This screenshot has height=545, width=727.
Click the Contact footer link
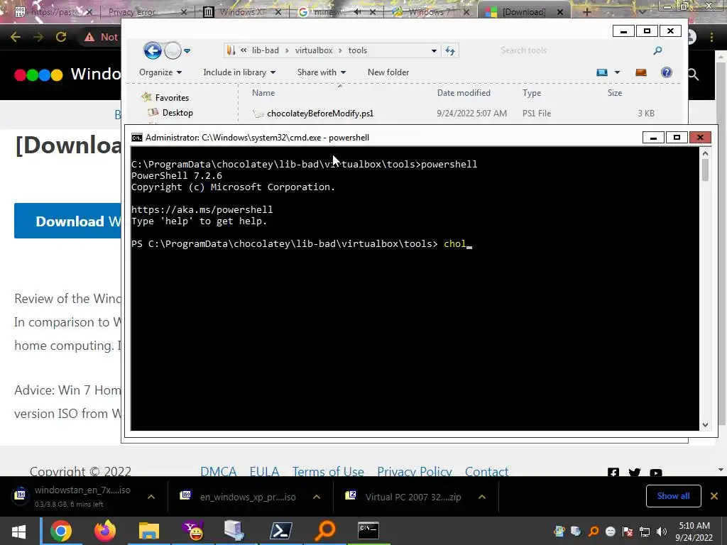click(x=486, y=471)
